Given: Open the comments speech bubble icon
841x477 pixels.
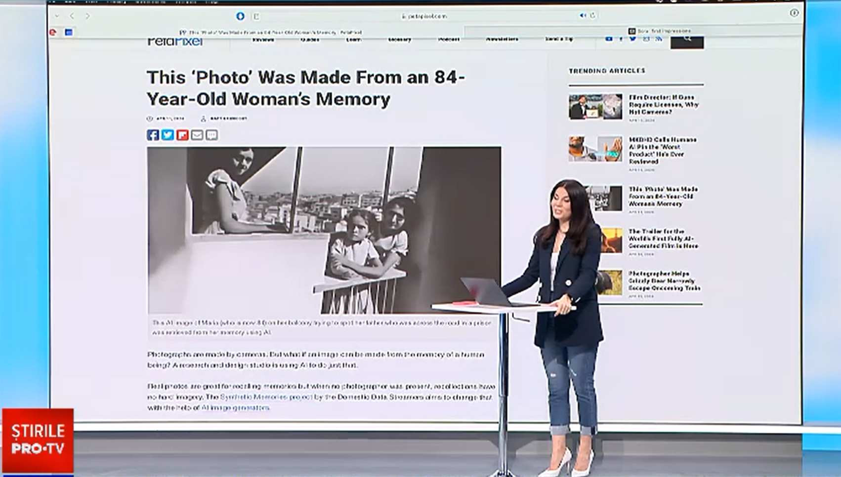Looking at the screenshot, I should click(212, 135).
